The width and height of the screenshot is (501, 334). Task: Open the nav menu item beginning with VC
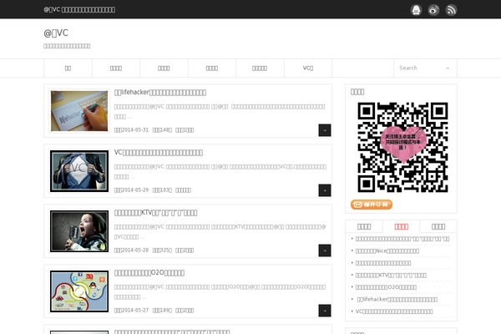pos(308,68)
